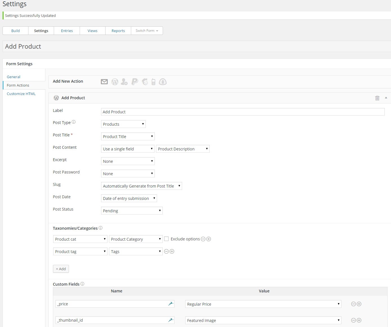This screenshot has height=327, width=391.
Task: Add a MailChimp action
Action: 145,82
